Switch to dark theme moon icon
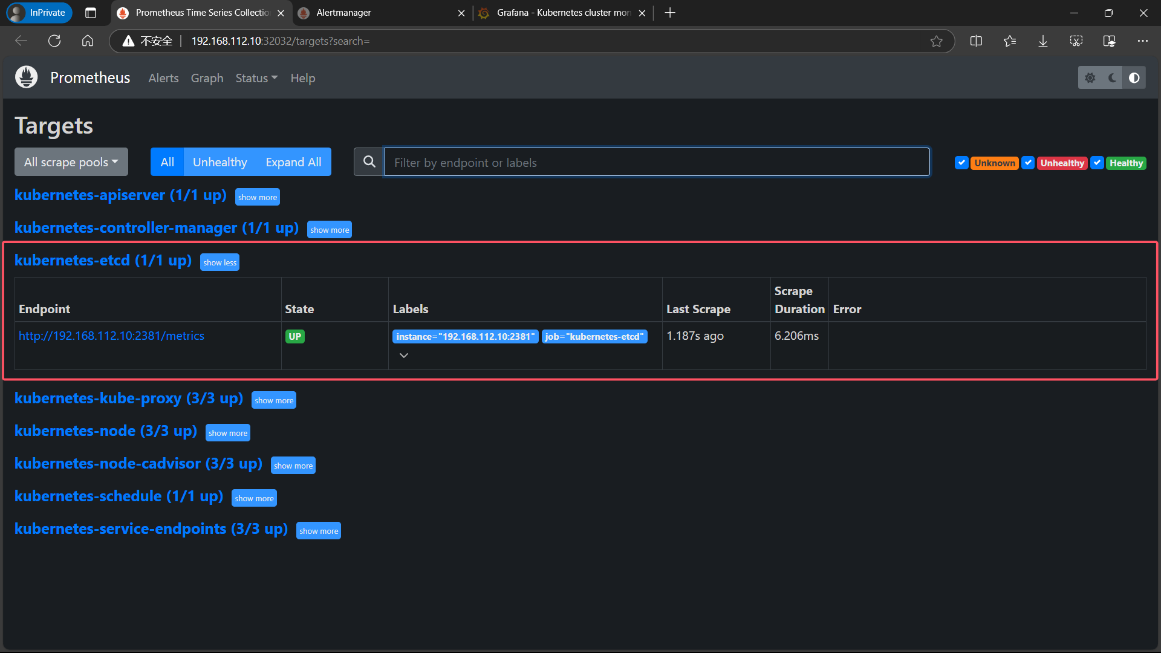 tap(1112, 78)
